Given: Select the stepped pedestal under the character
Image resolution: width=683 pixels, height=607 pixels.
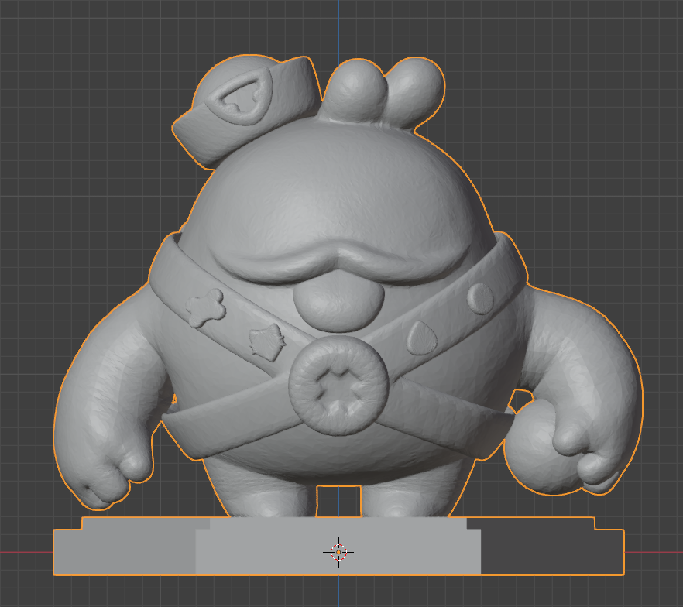Looking at the screenshot, I should (338, 546).
